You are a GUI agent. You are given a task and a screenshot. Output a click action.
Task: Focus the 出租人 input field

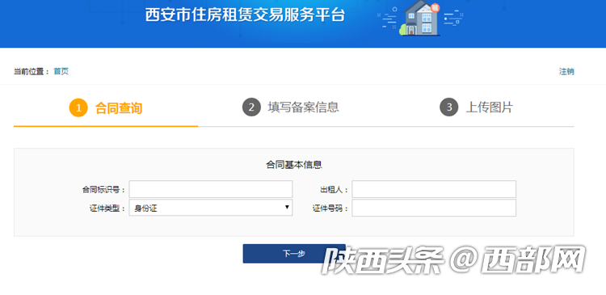[x=434, y=189]
